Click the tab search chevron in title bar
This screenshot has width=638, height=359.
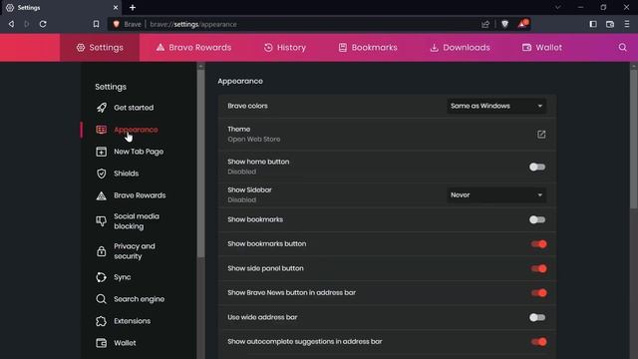[558, 7]
